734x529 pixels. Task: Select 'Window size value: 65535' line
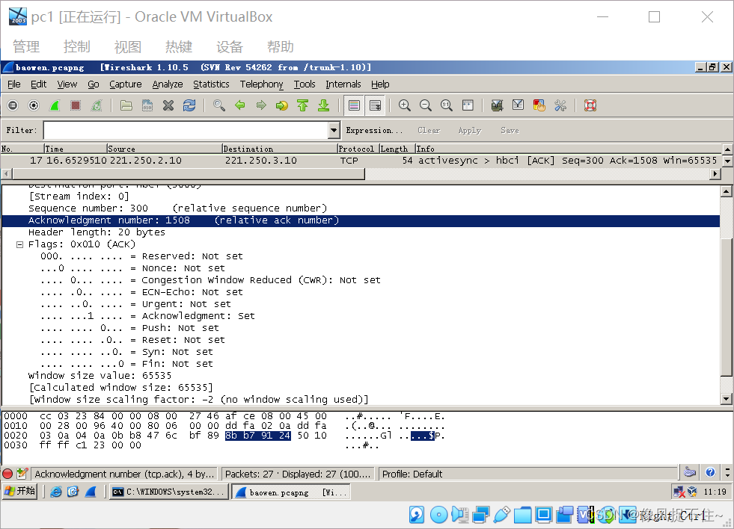(100, 376)
